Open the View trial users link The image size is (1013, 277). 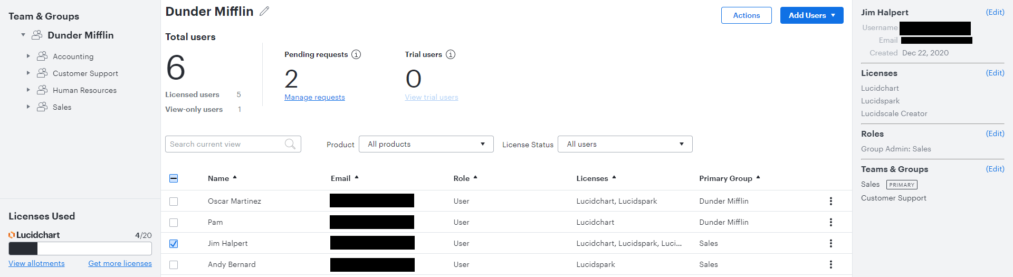pos(432,97)
